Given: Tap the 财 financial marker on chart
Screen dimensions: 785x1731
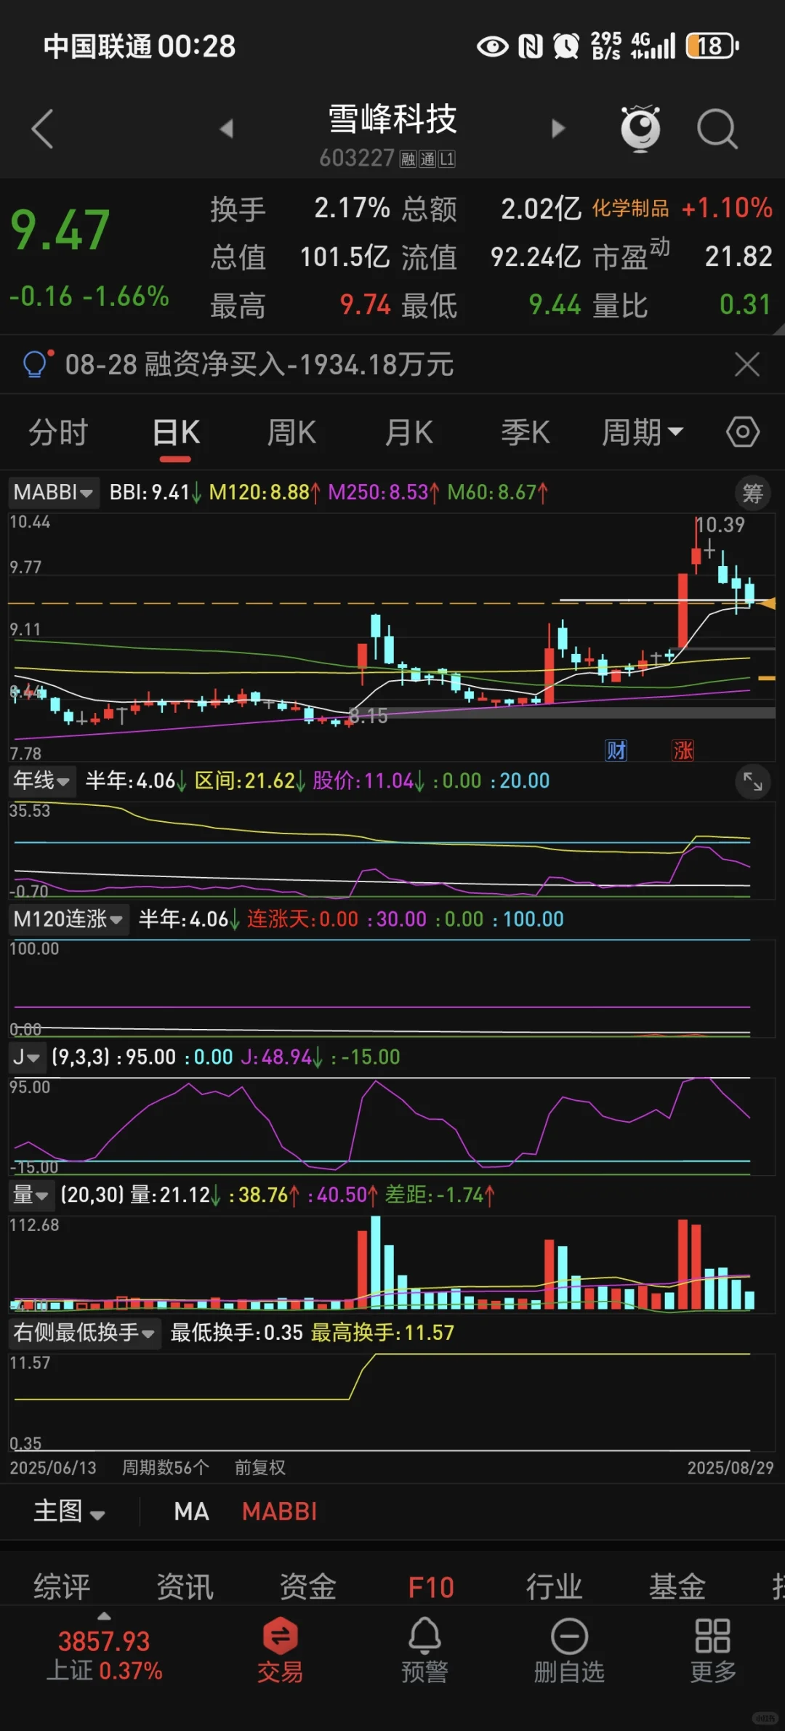Looking at the screenshot, I should coord(616,750).
